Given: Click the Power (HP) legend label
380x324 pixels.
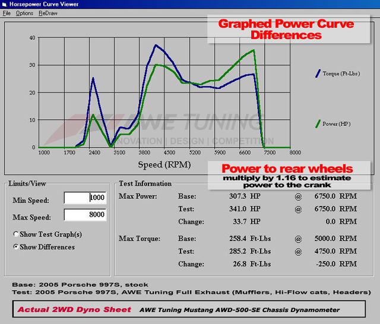Looking at the screenshot, I should click(x=337, y=124).
